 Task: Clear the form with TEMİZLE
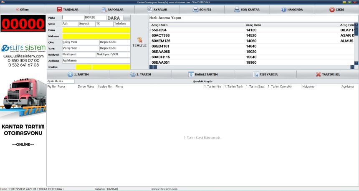click(139, 42)
